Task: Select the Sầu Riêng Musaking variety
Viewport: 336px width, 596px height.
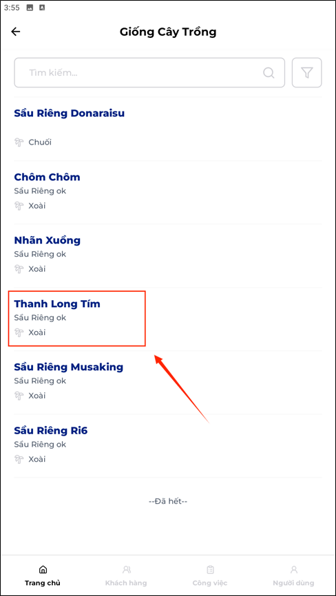Action: [x=168, y=383]
